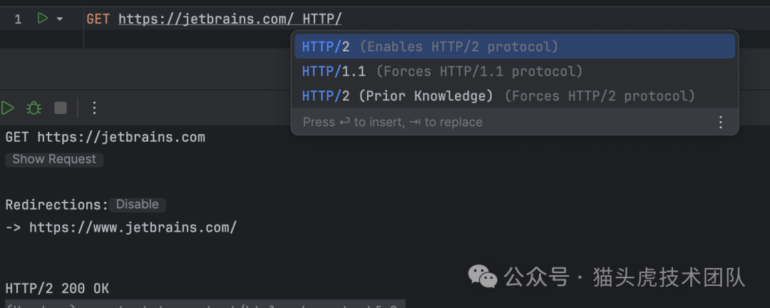The width and height of the screenshot is (770, 308).
Task: Click the green Debug bug icon
Action: 34,108
